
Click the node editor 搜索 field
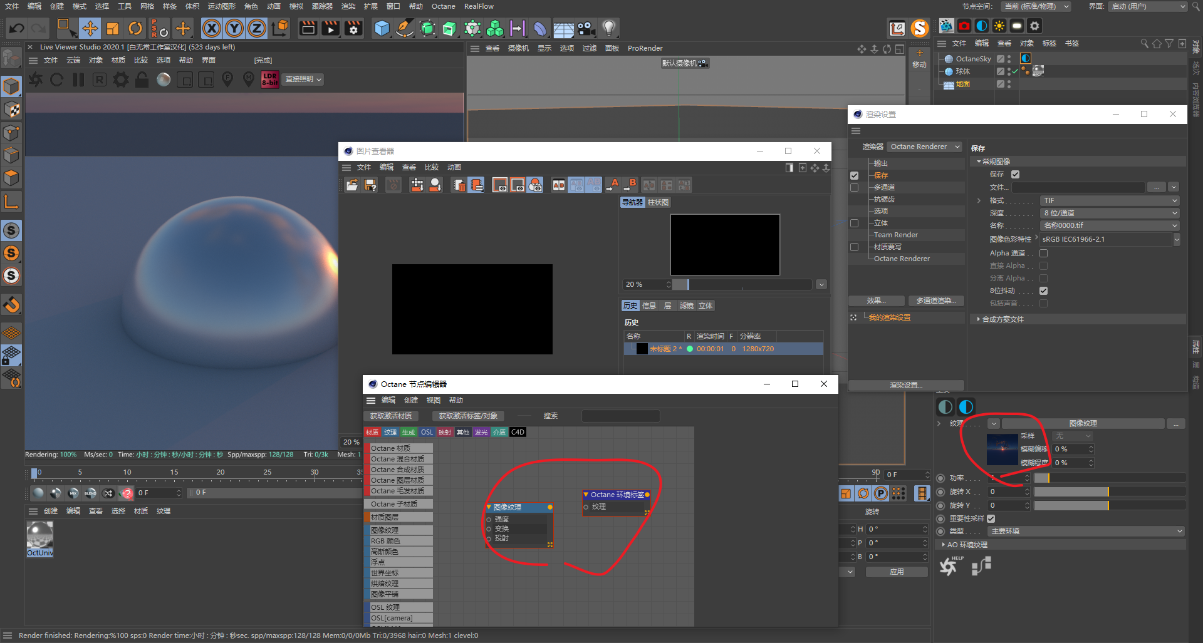[x=620, y=416]
